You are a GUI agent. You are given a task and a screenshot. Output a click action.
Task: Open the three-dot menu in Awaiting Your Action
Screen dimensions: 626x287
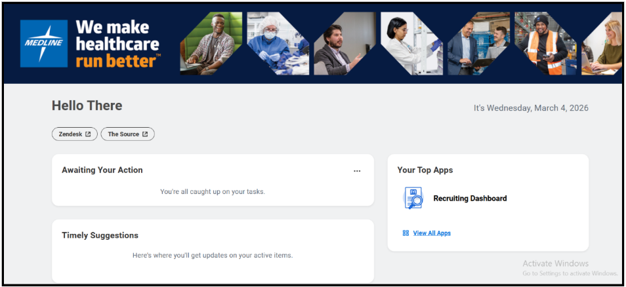pos(357,171)
